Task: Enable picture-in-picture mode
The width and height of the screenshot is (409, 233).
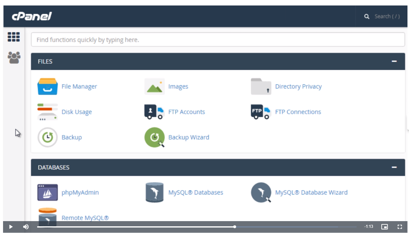Action: pyautogui.click(x=385, y=227)
